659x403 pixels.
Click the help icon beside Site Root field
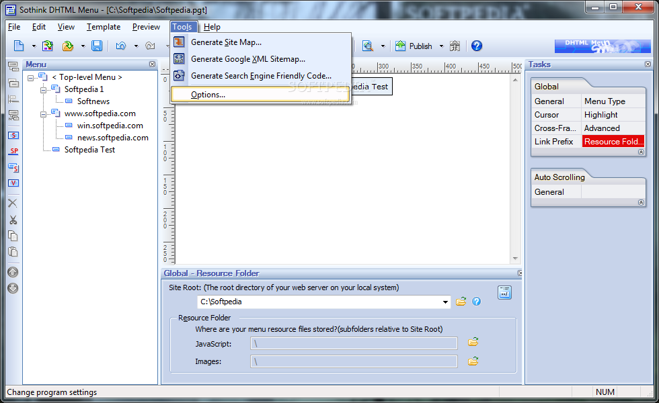[x=476, y=302]
